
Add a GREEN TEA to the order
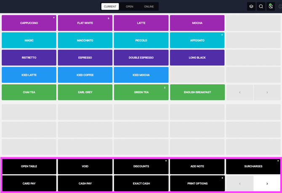coord(141,92)
